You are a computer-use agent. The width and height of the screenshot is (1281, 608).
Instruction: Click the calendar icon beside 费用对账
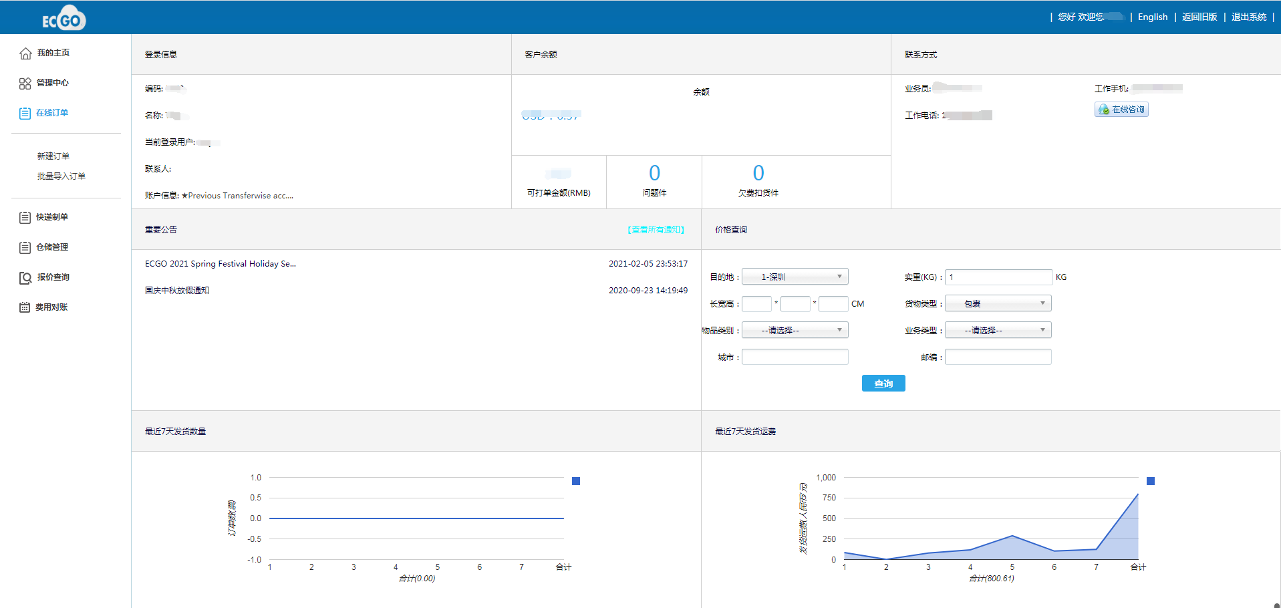25,307
